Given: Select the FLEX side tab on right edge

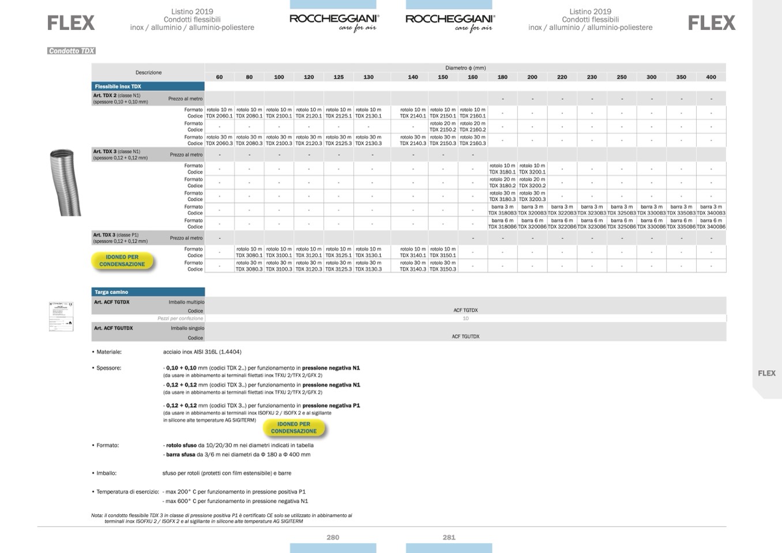Looking at the screenshot, I should pos(766,373).
